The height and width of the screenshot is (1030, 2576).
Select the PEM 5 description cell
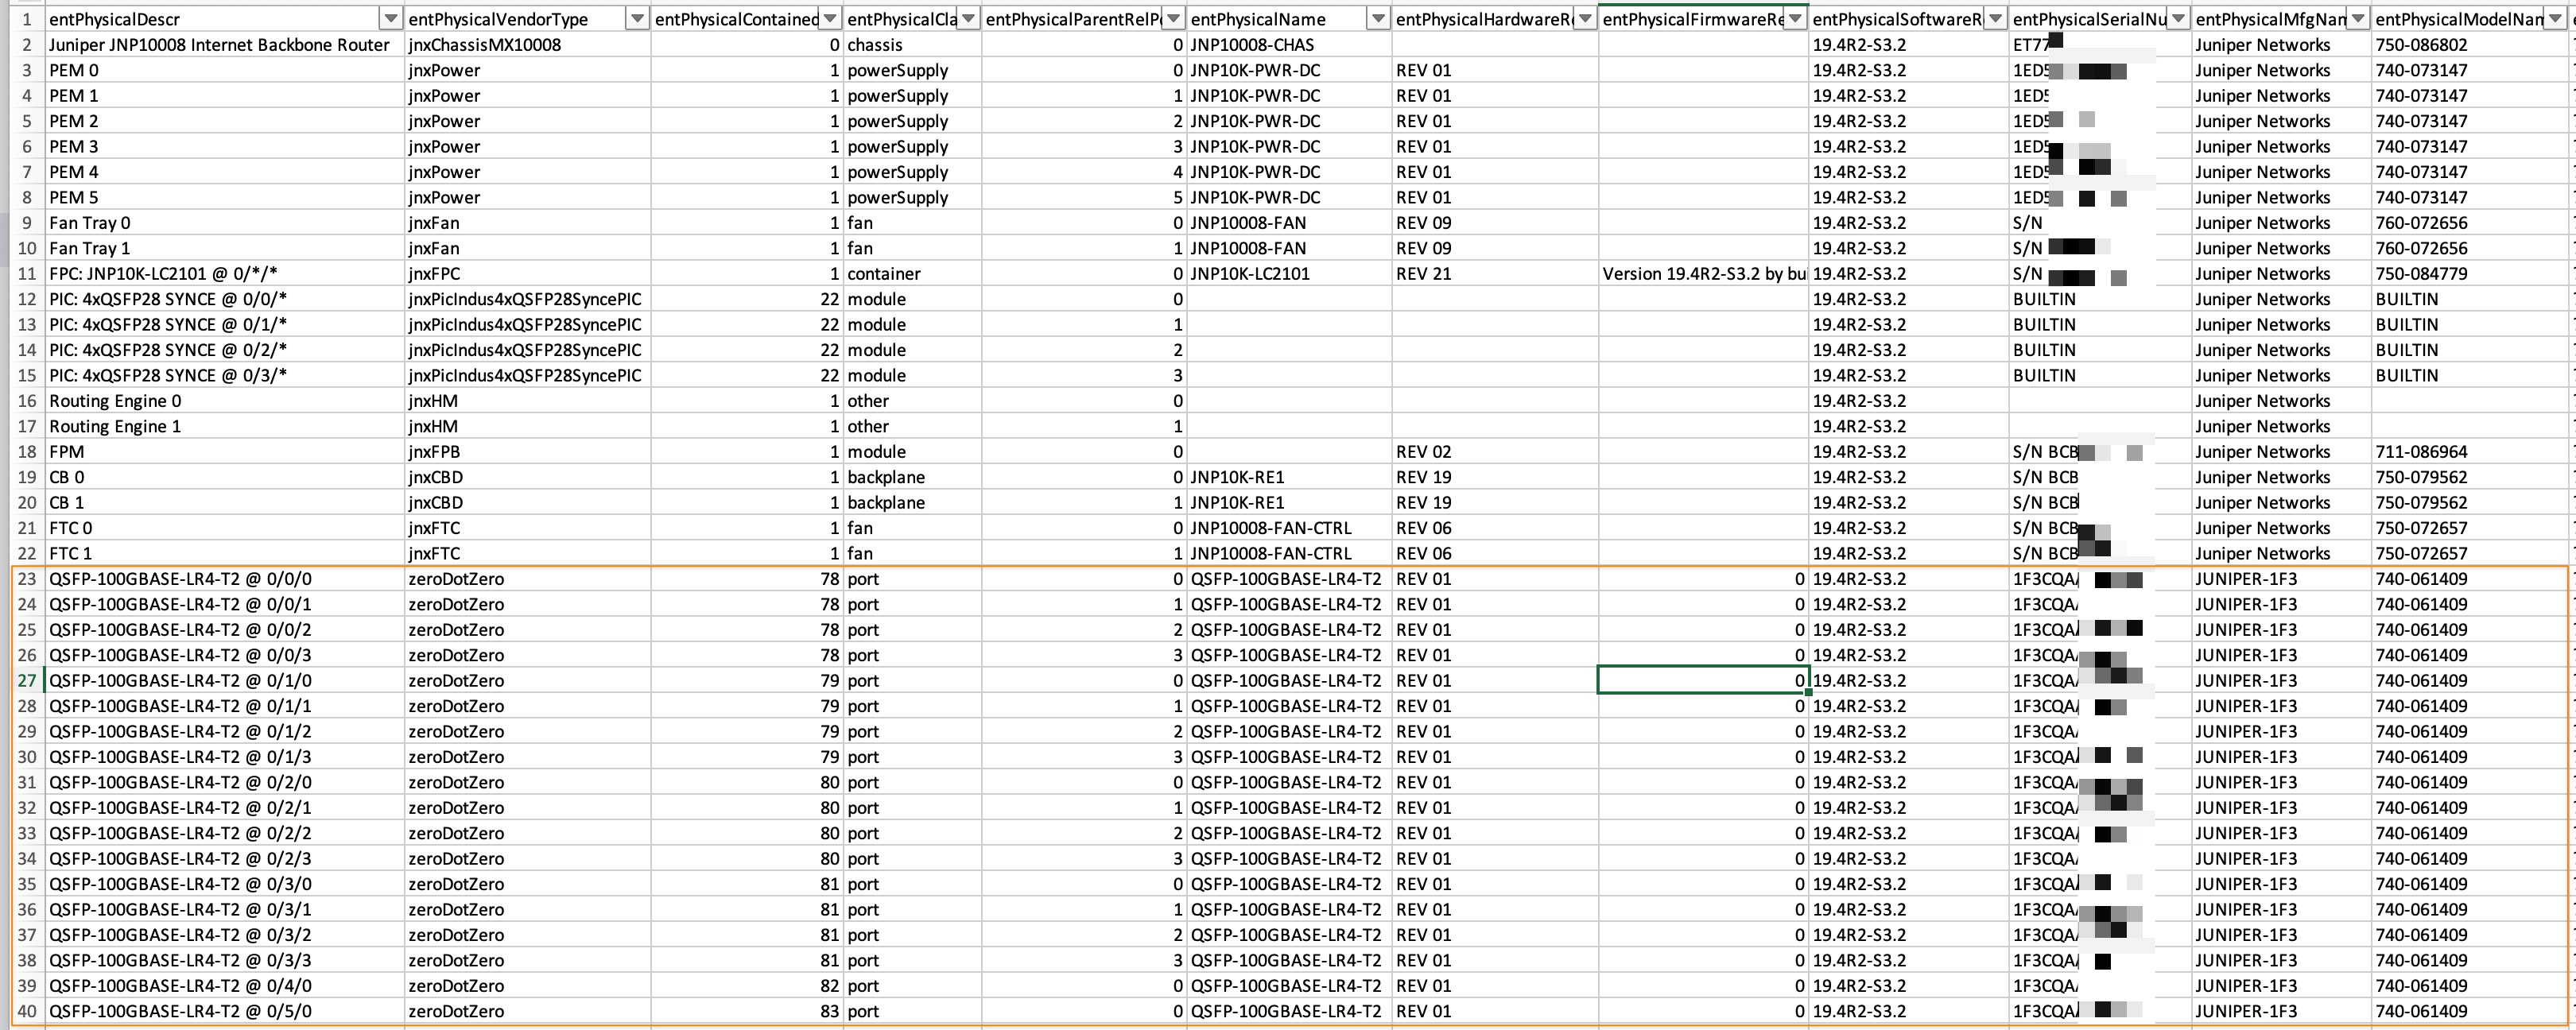pyautogui.click(x=224, y=197)
